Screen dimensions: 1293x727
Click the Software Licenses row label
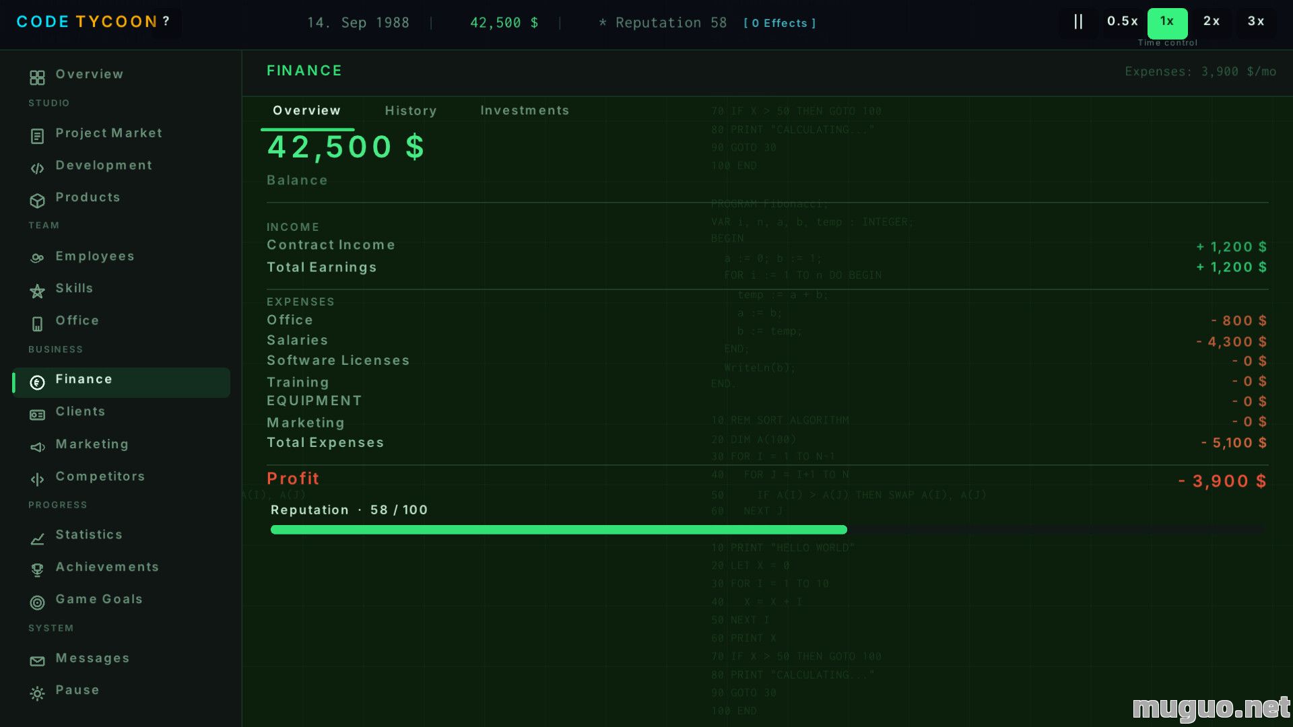(x=338, y=361)
